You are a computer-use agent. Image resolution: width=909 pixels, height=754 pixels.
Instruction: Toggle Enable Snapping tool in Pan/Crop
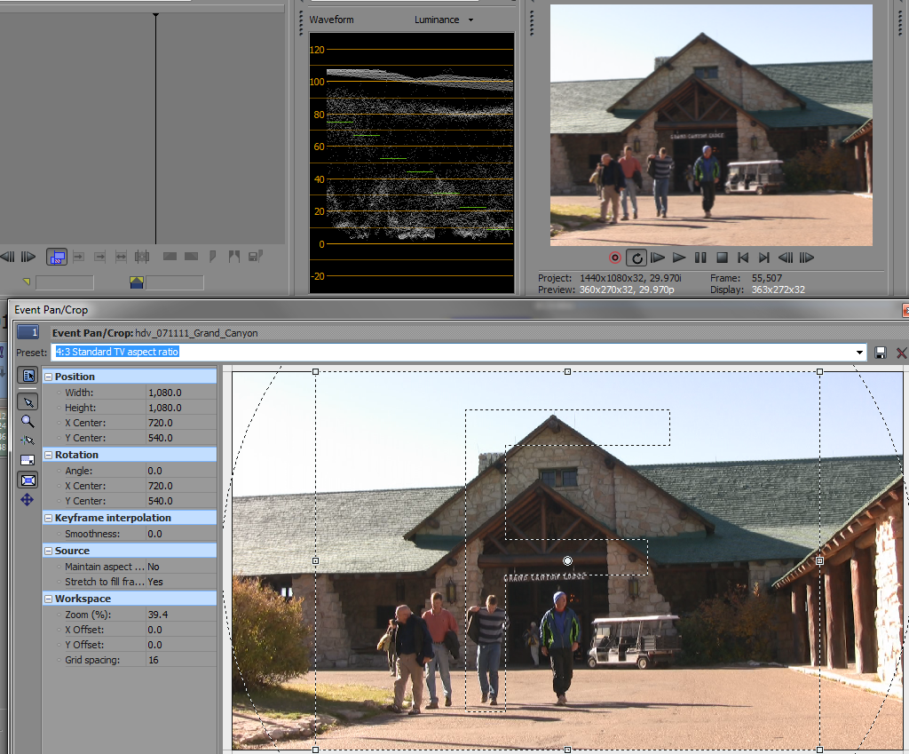(x=28, y=440)
